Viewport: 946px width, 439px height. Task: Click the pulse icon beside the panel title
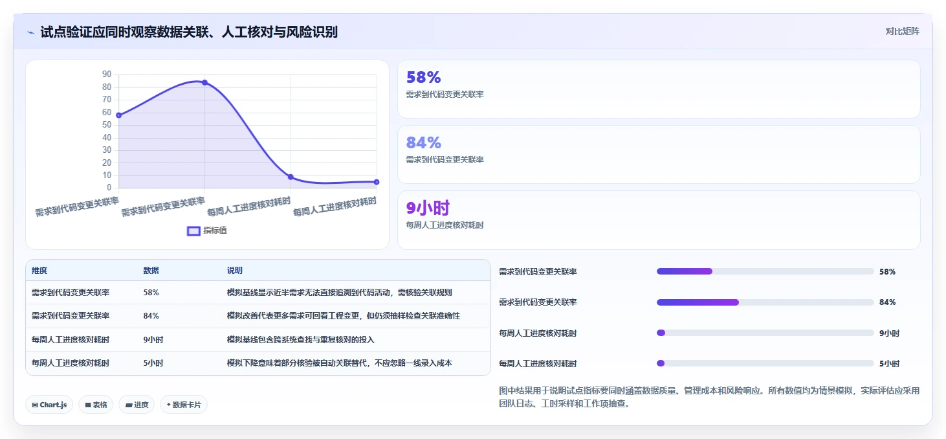click(x=30, y=32)
